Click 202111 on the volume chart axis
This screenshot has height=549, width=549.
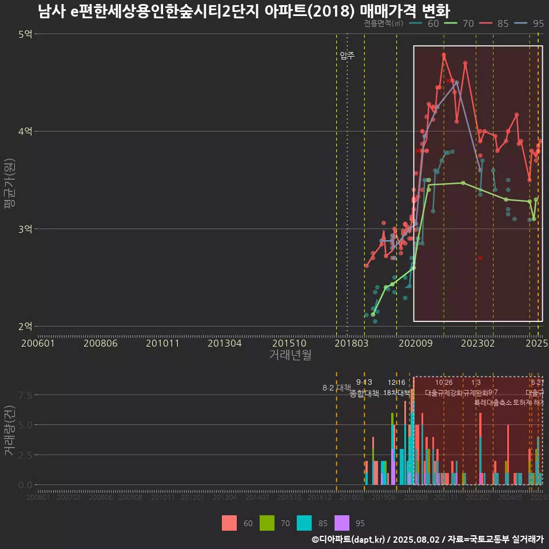(x=445, y=497)
